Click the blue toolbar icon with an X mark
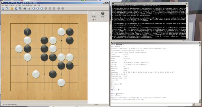The image size is (202, 107). pos(16,8)
